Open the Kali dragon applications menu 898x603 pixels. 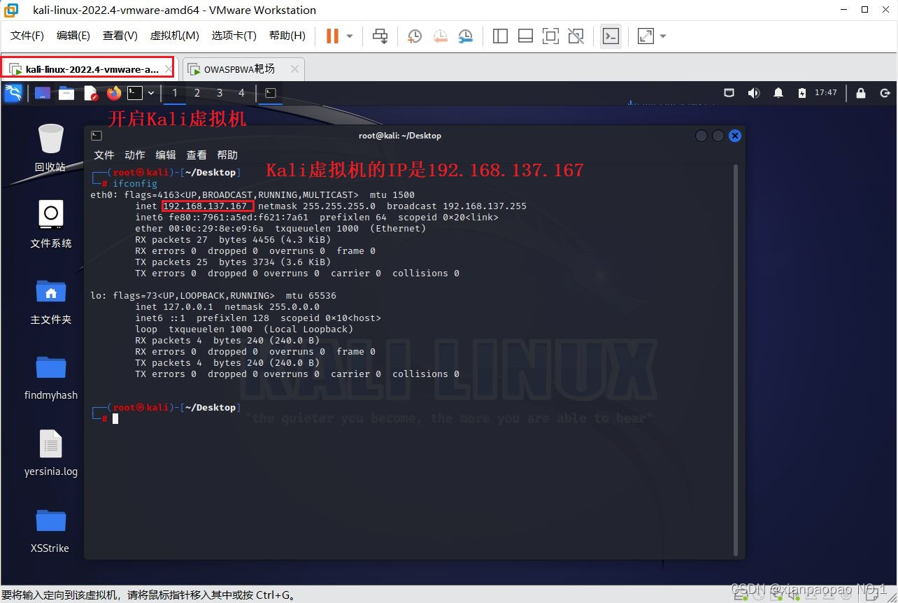coord(13,92)
